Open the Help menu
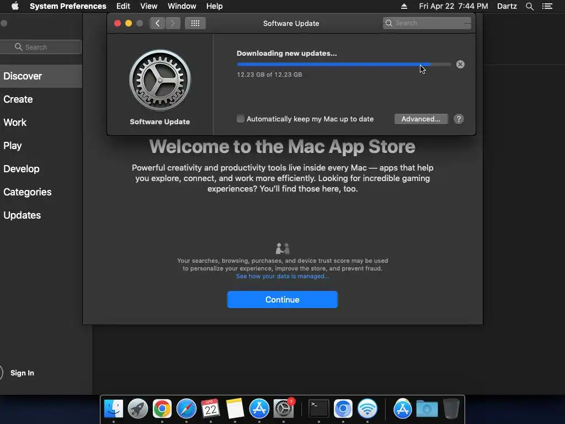Viewport: 565px width, 424px height. coord(215,6)
